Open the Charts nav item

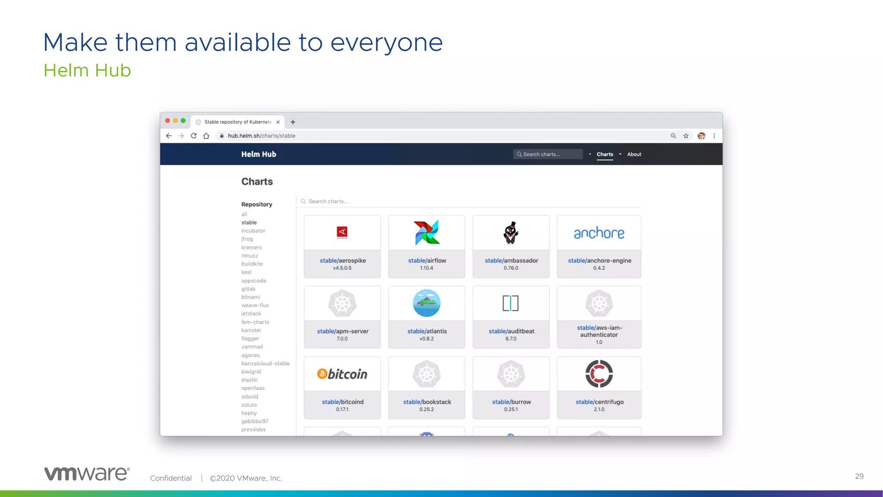coord(604,154)
